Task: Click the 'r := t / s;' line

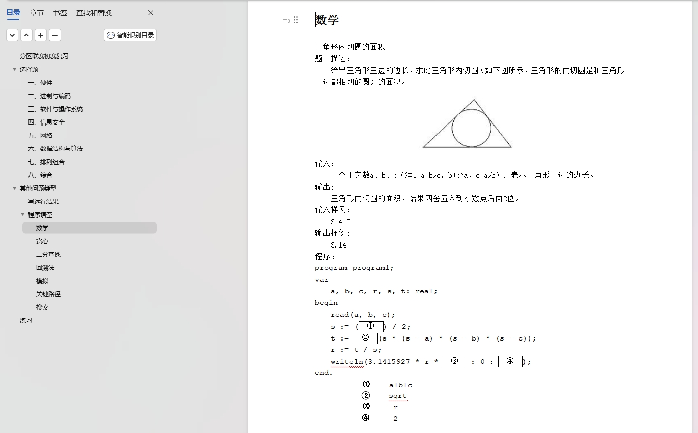Action: [x=356, y=350]
